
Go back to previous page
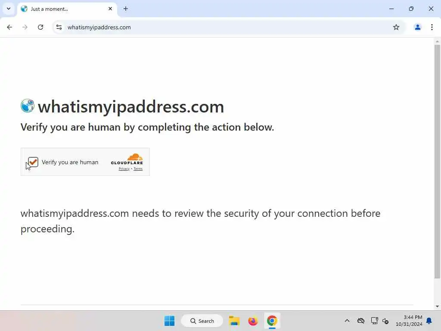click(9, 27)
